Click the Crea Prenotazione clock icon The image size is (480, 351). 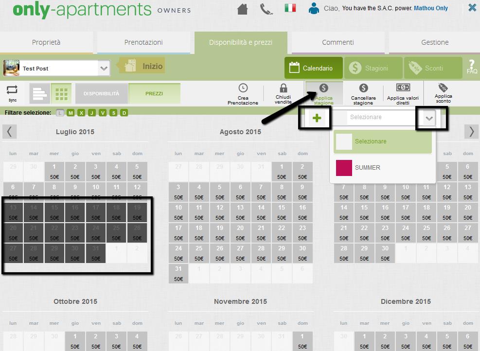(x=243, y=88)
